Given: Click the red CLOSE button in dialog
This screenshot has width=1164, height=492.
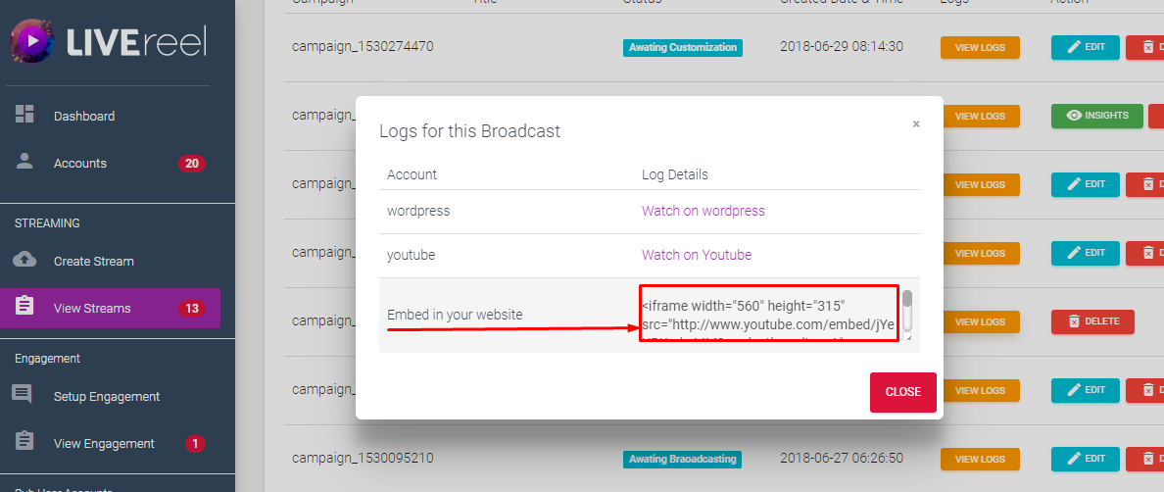Looking at the screenshot, I should point(902,392).
